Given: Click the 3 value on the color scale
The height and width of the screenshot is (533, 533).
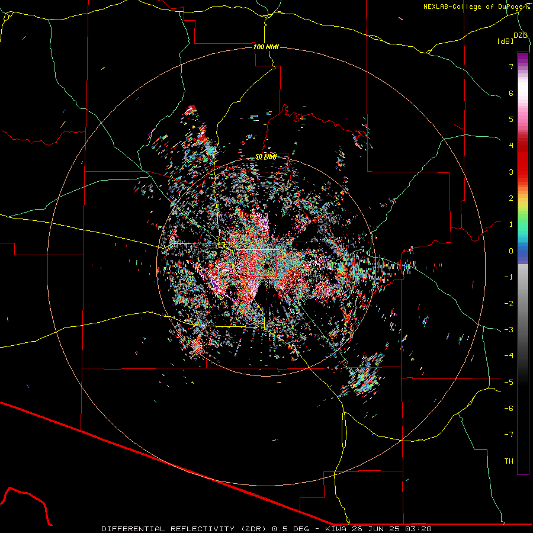Looking at the screenshot, I should 511,172.
